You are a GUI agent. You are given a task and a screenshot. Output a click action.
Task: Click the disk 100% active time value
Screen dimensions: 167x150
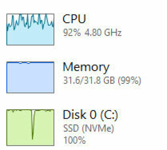74,140
